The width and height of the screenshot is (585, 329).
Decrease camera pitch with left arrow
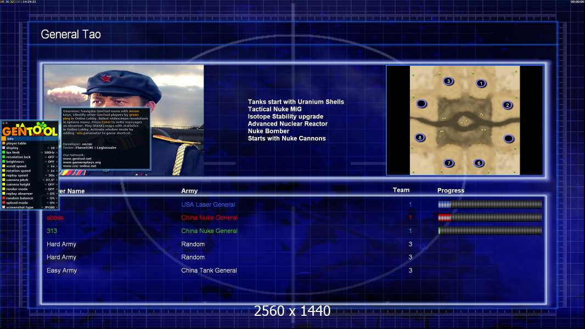pyautogui.click(x=43, y=180)
